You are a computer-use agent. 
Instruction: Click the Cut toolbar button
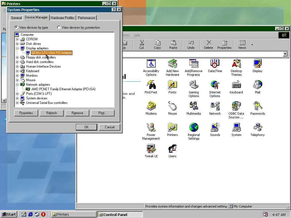(142, 45)
